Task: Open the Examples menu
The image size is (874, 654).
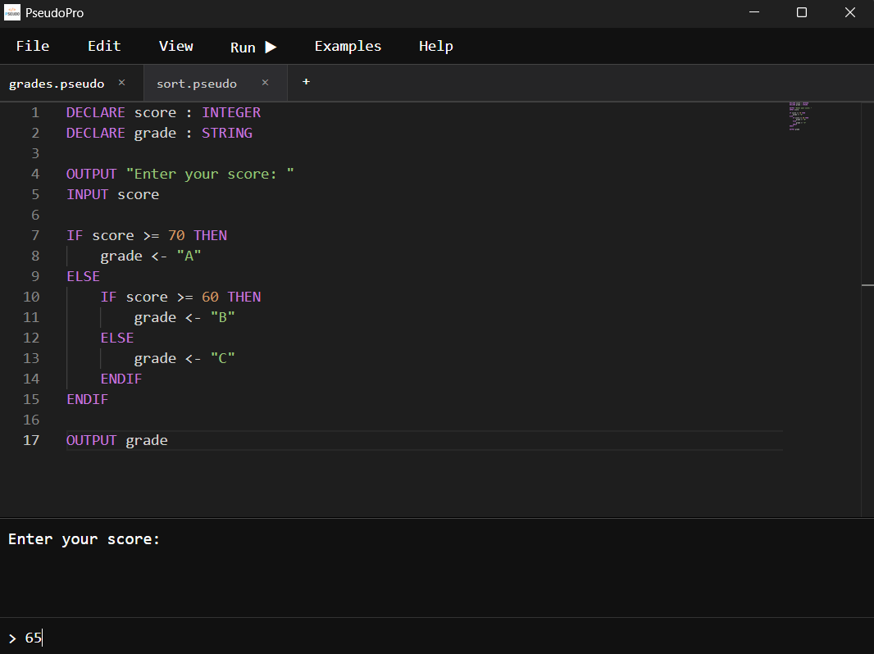Action: [348, 46]
